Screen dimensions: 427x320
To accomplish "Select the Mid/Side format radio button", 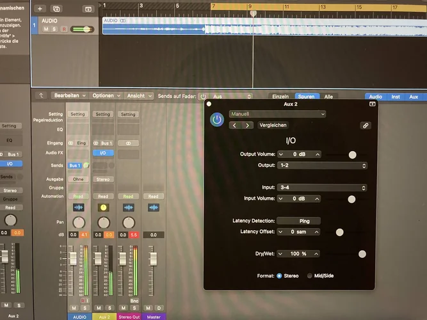I will click(310, 276).
